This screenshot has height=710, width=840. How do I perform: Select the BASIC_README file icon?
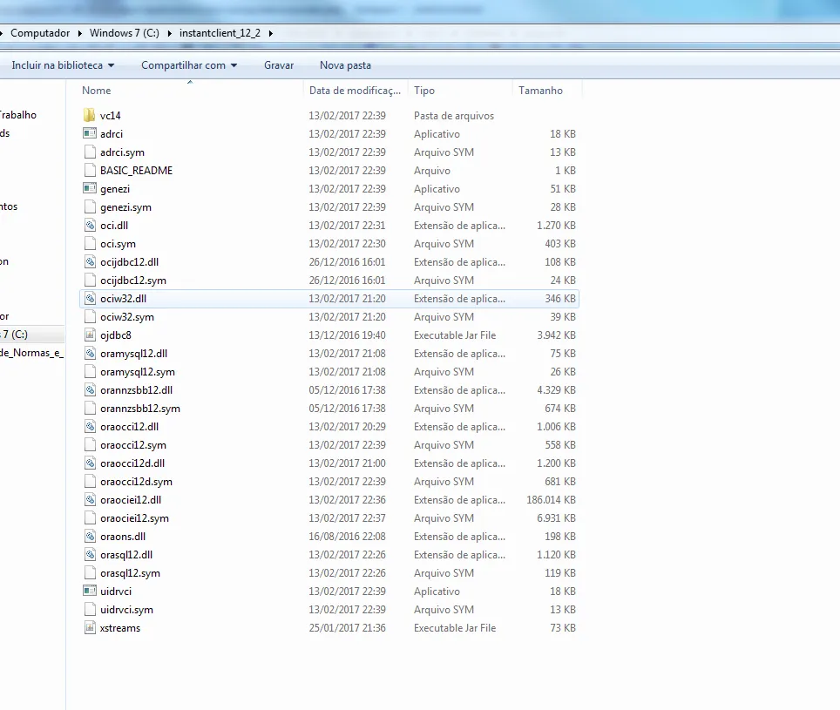pos(90,170)
